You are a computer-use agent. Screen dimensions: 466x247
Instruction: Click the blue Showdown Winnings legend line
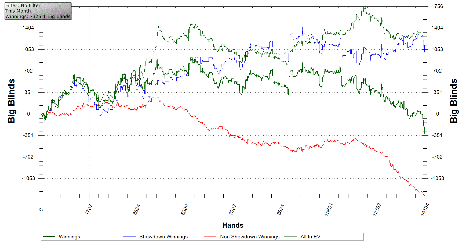(129, 237)
